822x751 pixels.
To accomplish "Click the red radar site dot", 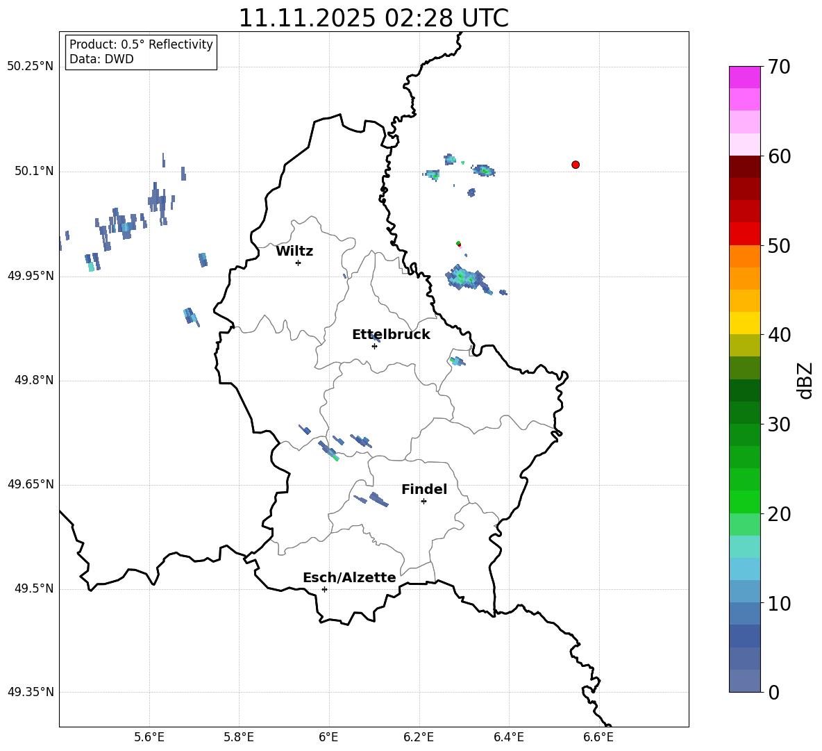I will [576, 165].
